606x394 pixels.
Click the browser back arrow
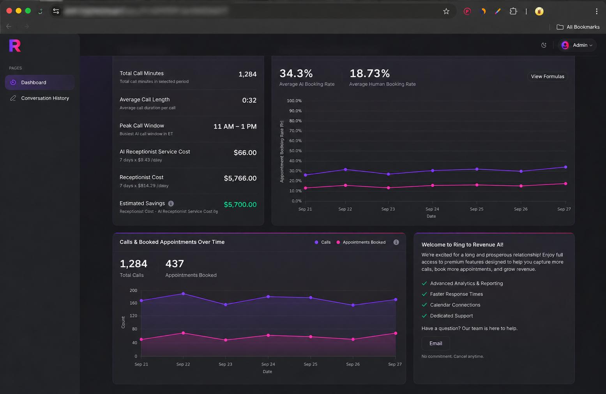pos(9,26)
